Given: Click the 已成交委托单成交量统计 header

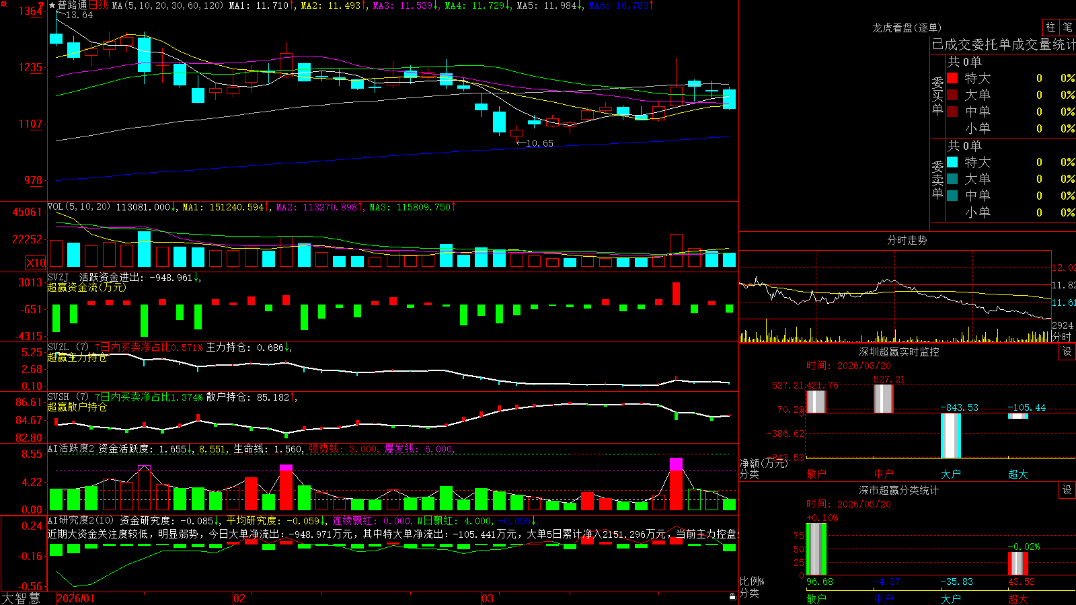Looking at the screenshot, I should [x=1003, y=45].
